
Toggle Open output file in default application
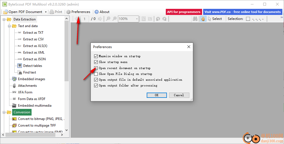pyautogui.click(x=96, y=80)
